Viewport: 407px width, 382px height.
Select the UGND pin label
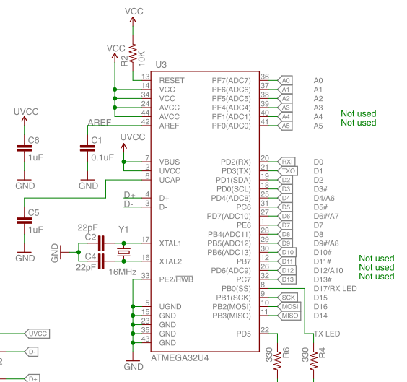[170, 306]
